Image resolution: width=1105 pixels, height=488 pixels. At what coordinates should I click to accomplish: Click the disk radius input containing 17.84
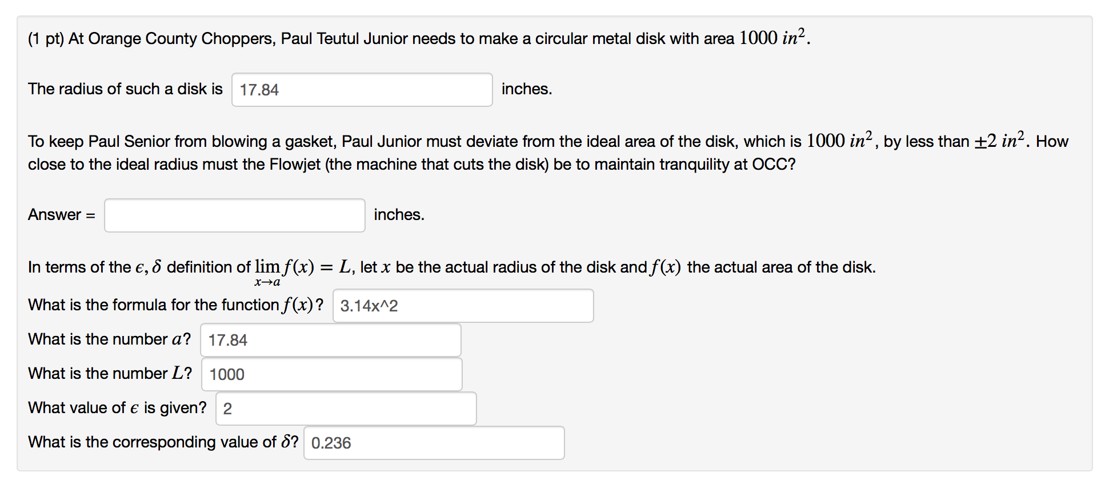[362, 90]
